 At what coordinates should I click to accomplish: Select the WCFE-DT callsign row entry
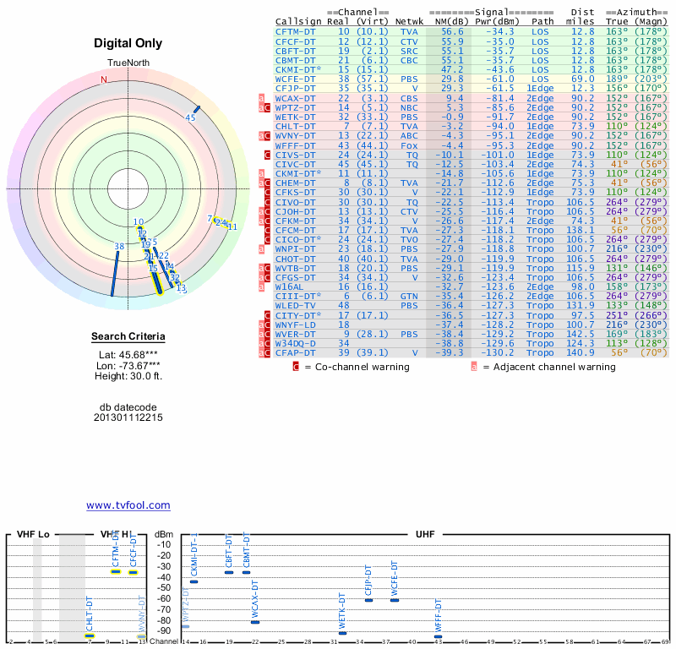tap(296, 79)
